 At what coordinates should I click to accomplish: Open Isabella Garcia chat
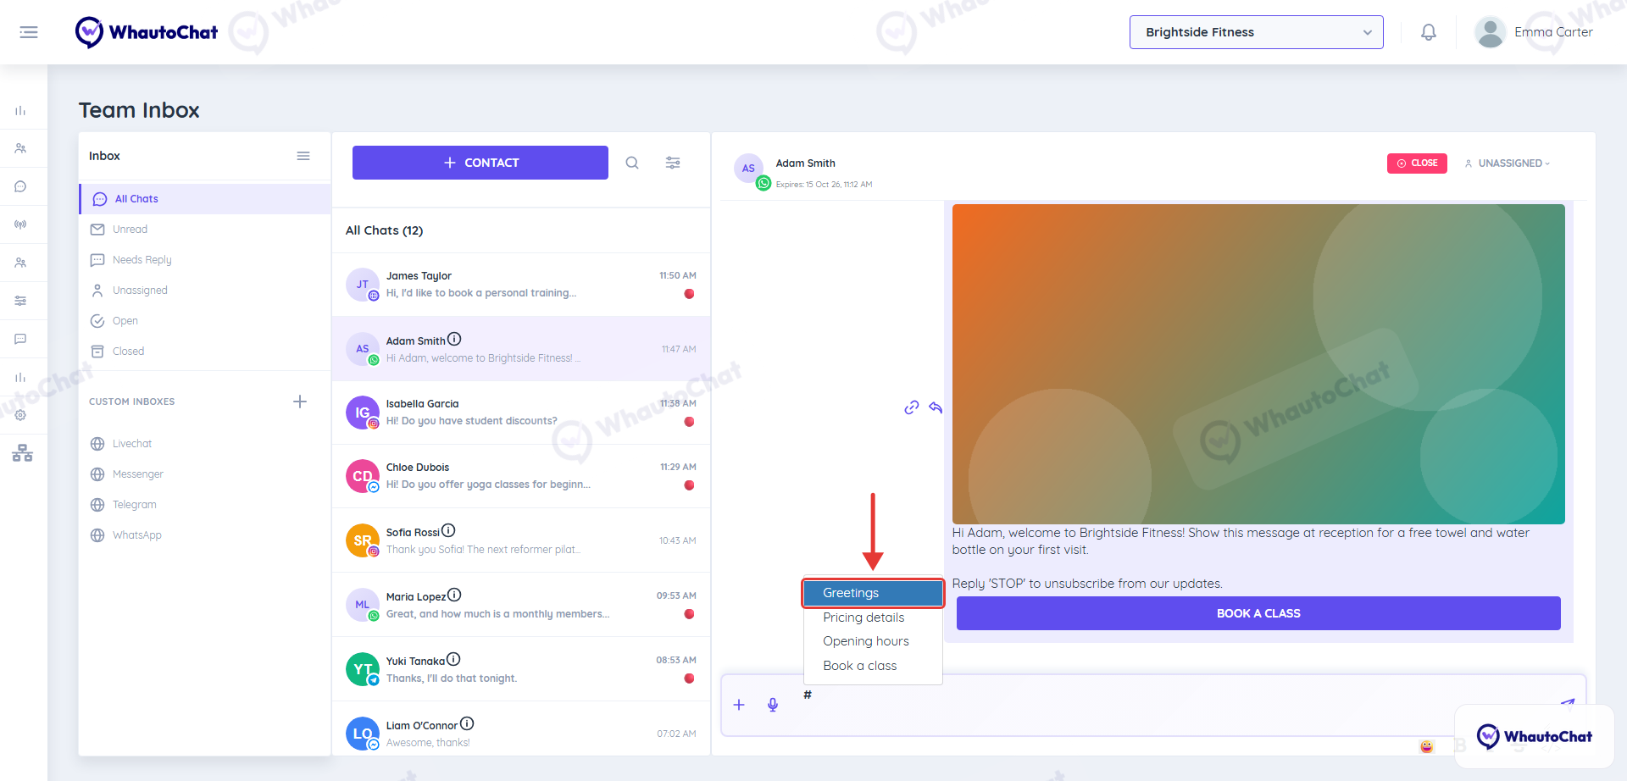coord(521,413)
